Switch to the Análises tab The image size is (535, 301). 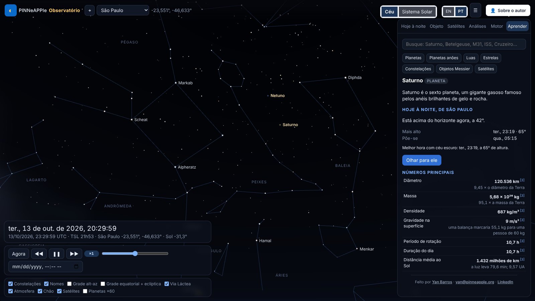477,26
